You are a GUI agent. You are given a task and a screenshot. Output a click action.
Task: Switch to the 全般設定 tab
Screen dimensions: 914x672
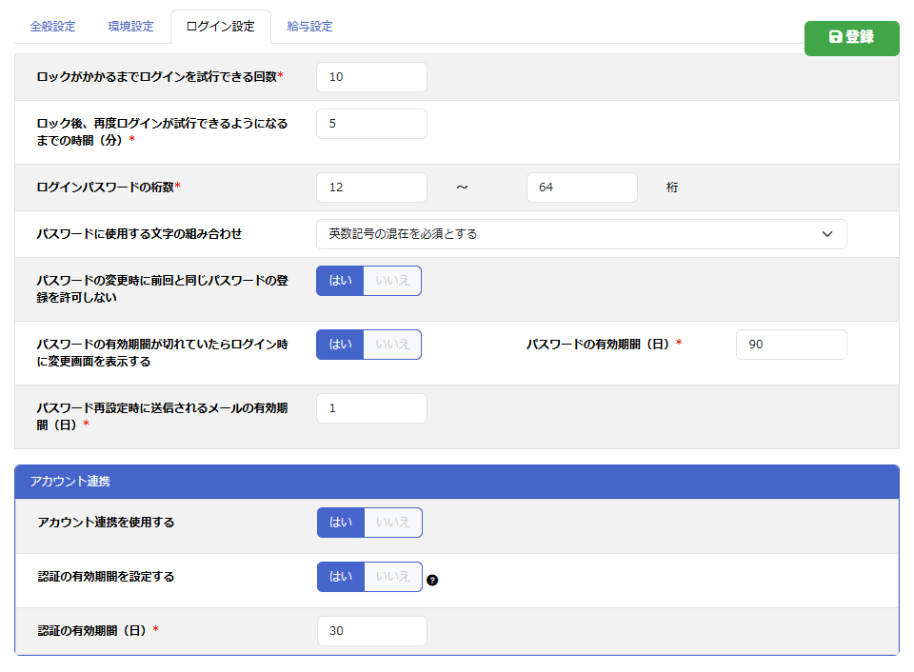52,27
